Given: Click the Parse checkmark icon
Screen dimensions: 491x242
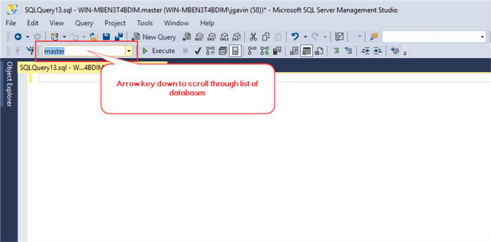Looking at the screenshot, I should [x=197, y=51].
